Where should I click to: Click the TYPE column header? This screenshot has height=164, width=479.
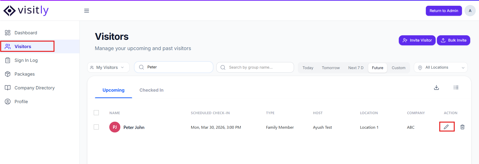(270, 113)
